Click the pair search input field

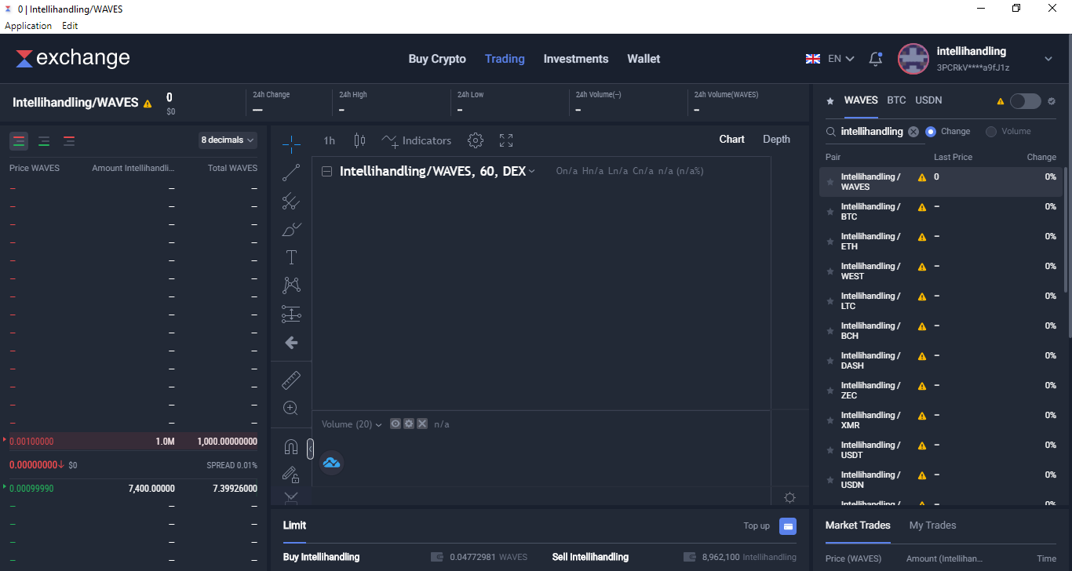(872, 132)
